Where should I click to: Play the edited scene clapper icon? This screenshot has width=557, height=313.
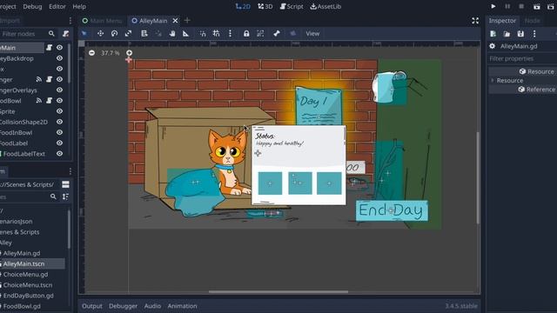point(537,6)
